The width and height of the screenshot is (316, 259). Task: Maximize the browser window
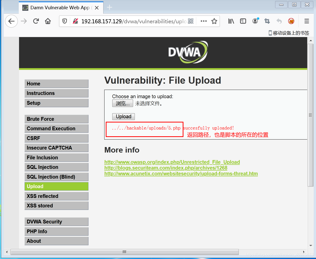[294, 5]
